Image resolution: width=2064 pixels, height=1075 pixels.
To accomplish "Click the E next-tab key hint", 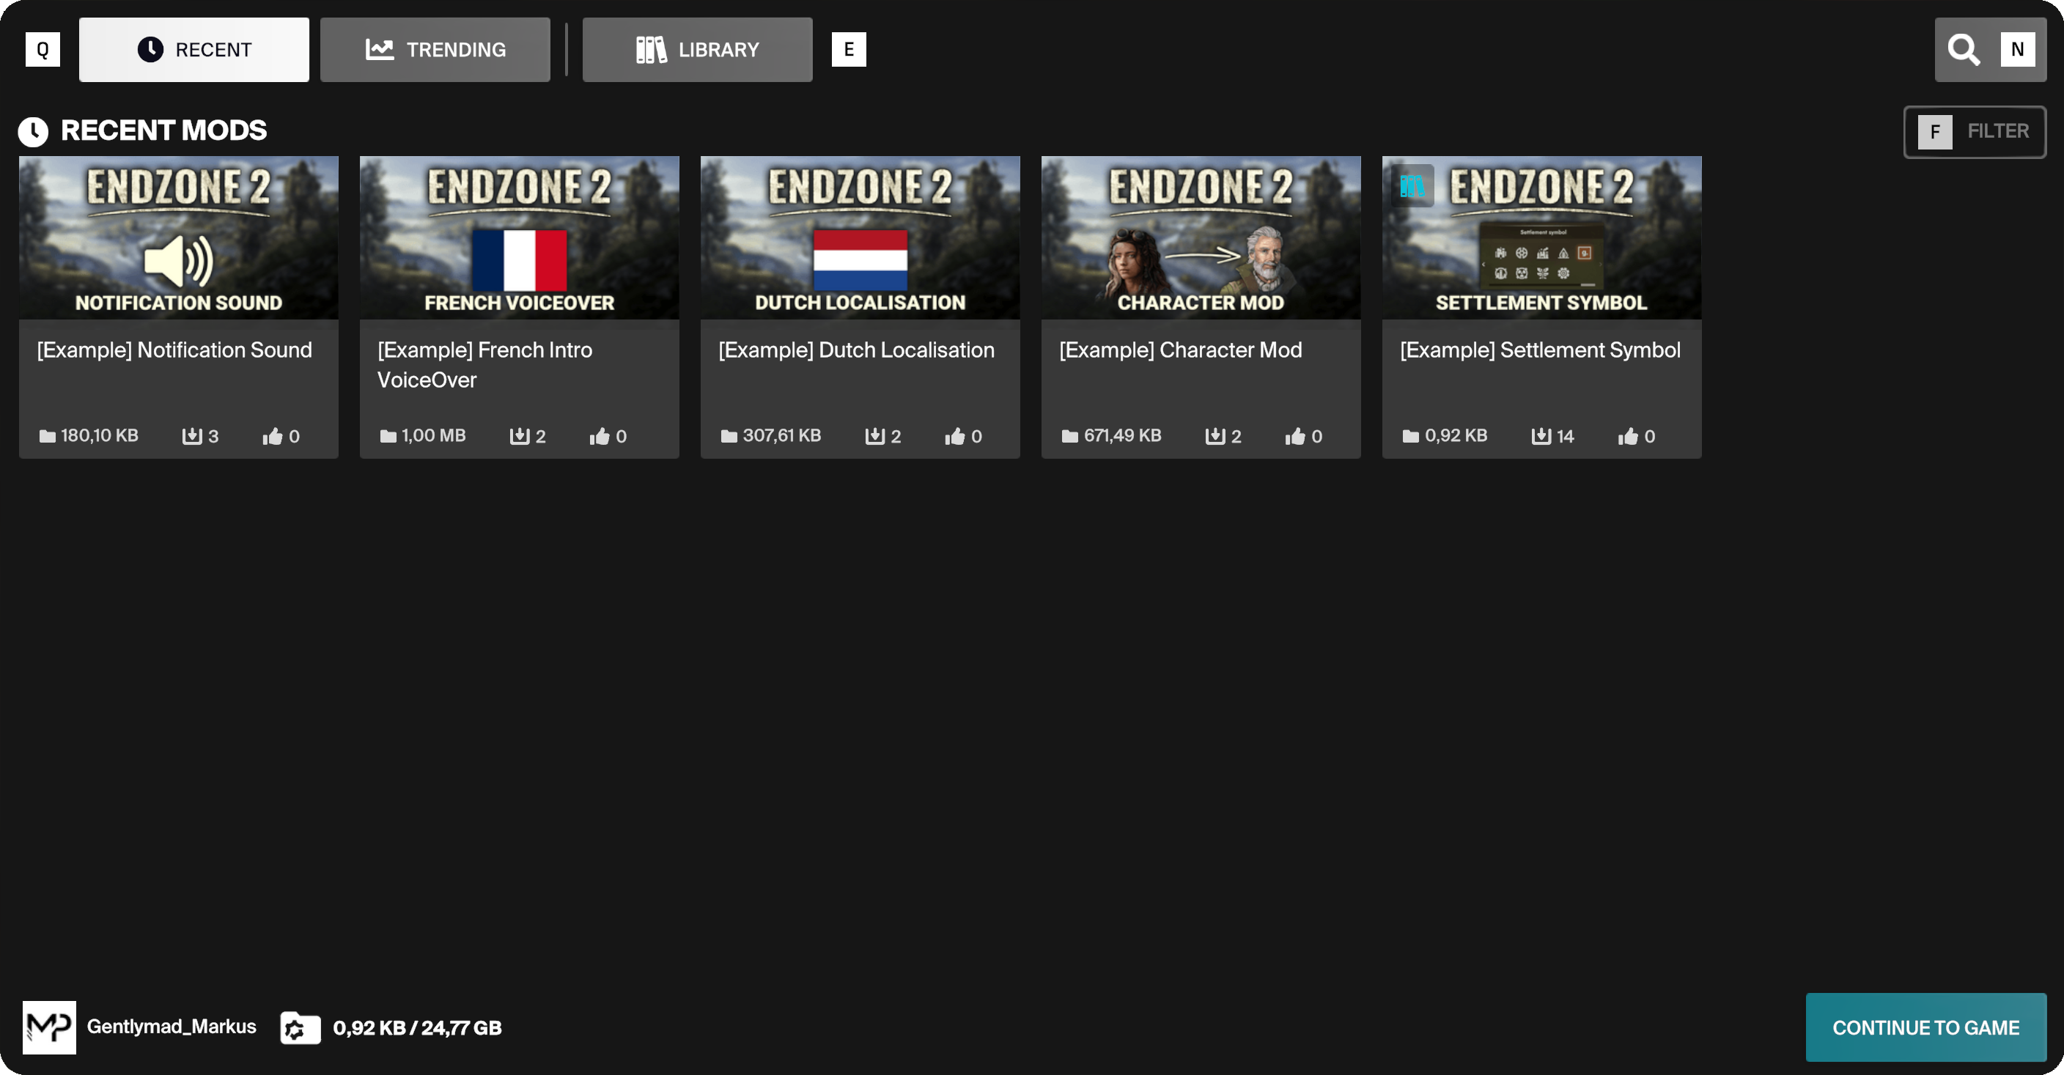I will click(849, 50).
